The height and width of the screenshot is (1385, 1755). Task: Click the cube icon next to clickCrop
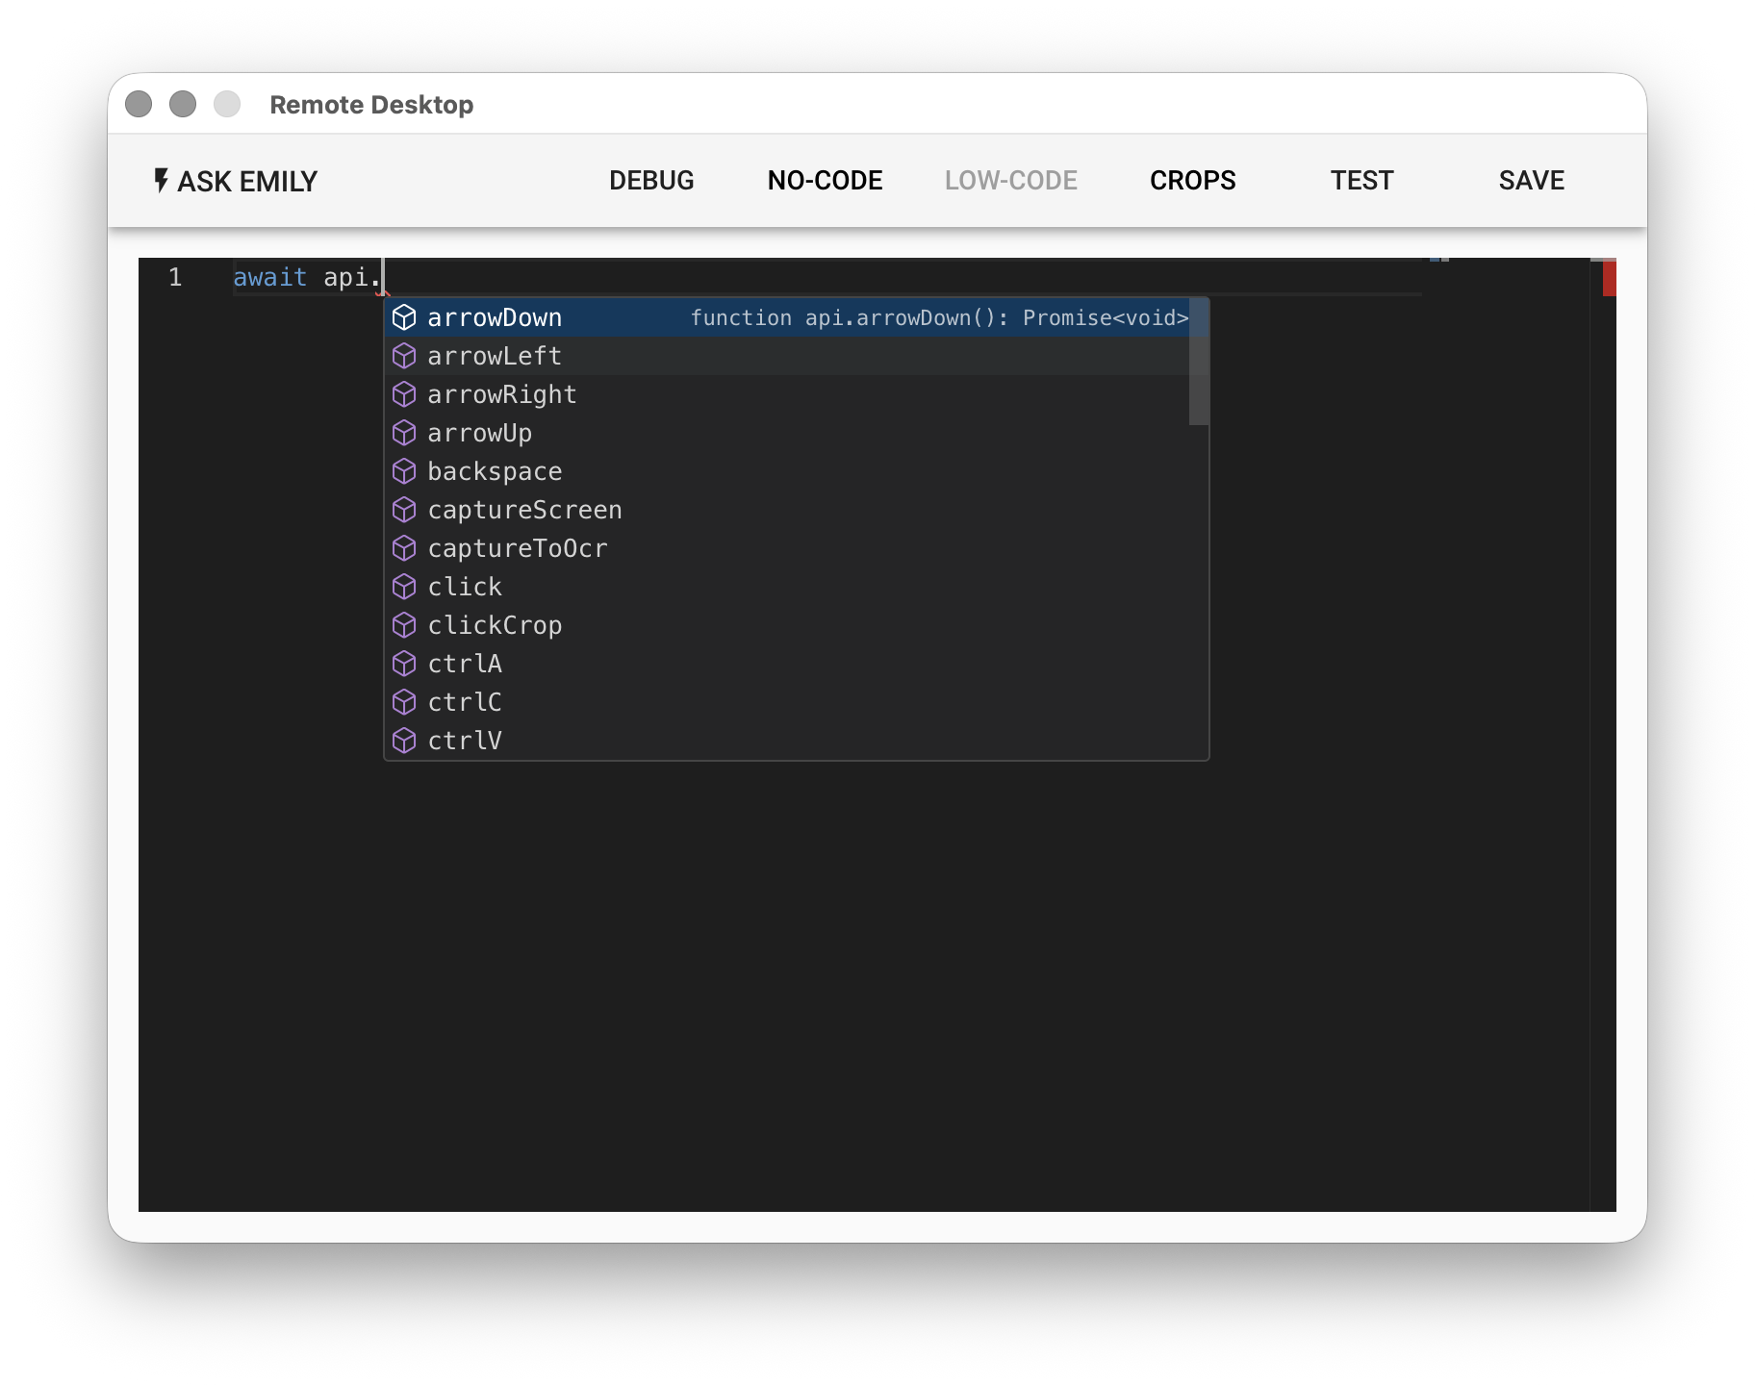click(x=404, y=625)
